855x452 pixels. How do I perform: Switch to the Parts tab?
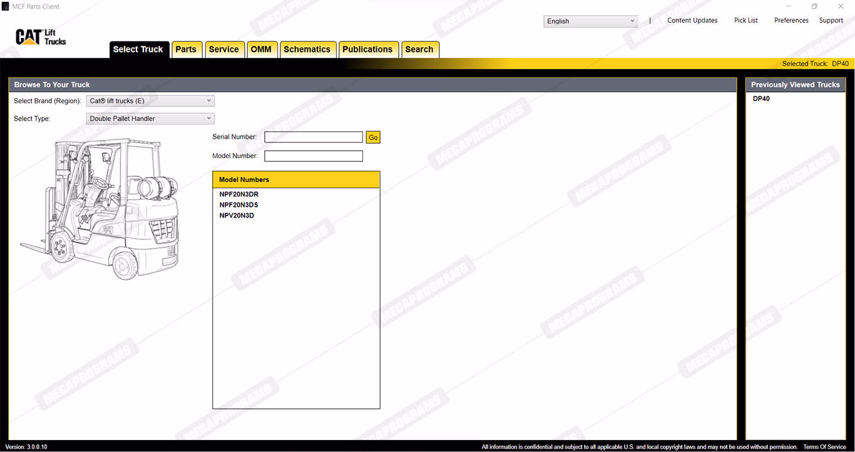[186, 49]
